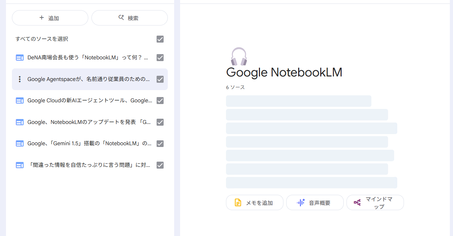This screenshot has height=236, width=453.
Task: Generate audio with the 音声概要 button
Action: (315, 202)
